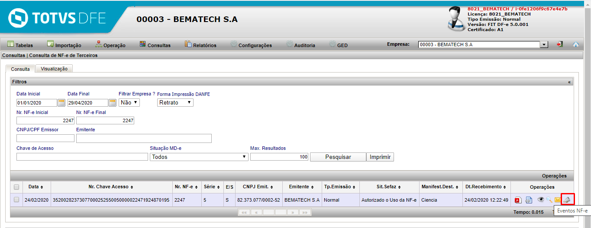Open the Consultas menu

pos(155,44)
